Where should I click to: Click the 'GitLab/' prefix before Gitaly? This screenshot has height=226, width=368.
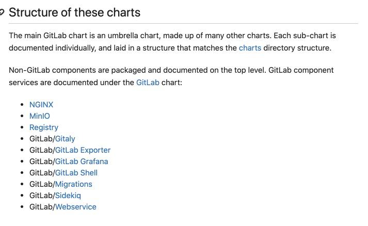(x=42, y=139)
